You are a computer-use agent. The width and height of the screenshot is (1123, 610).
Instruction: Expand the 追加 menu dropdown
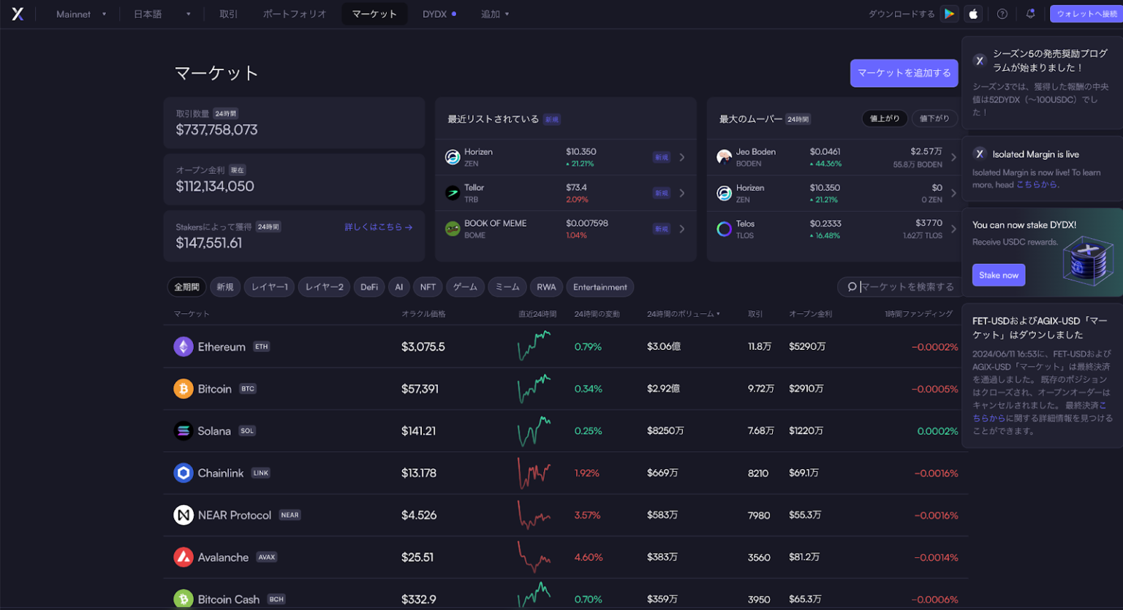495,14
